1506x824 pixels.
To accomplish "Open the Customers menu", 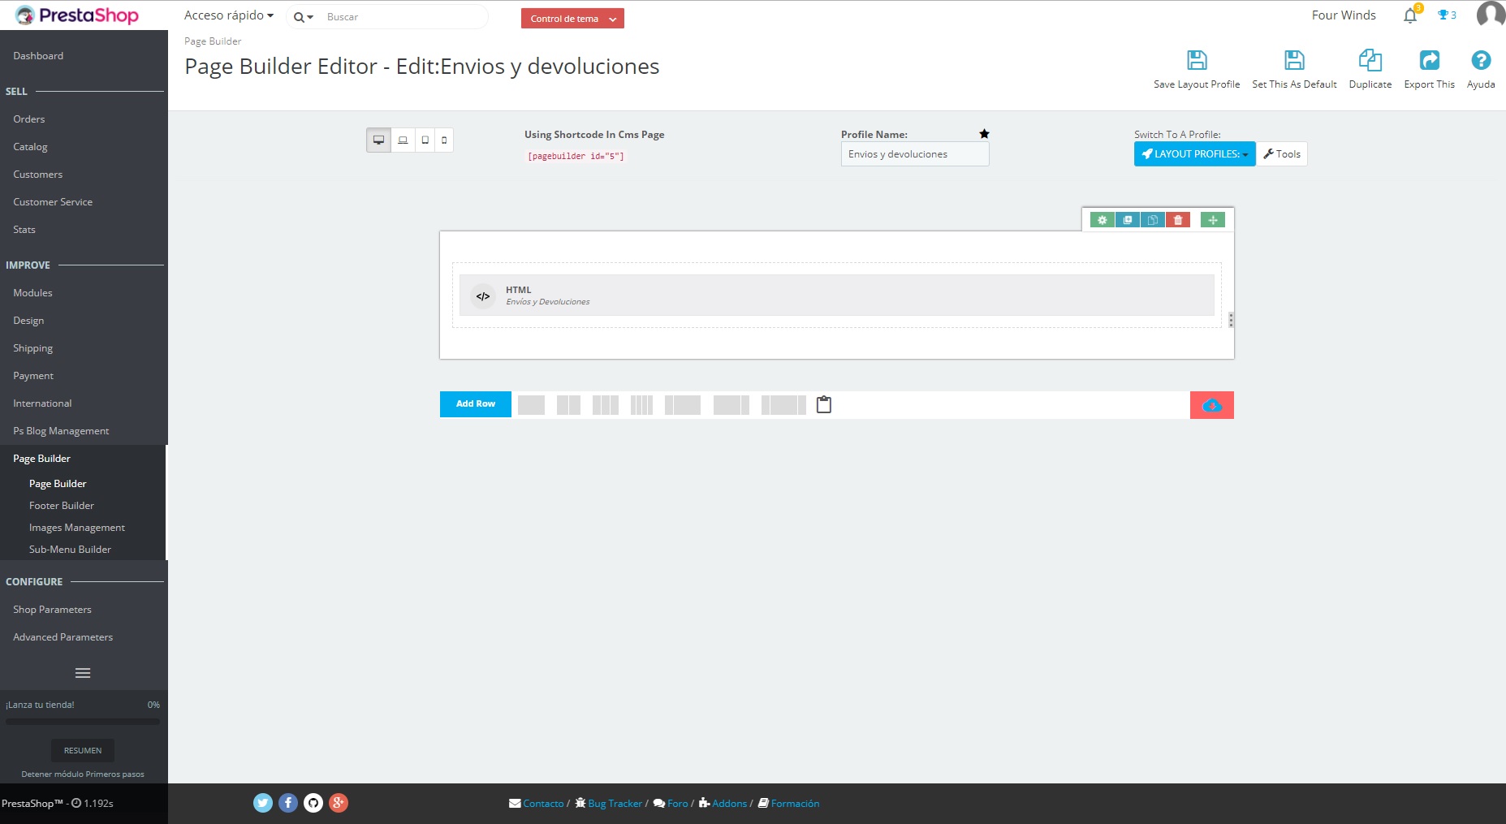I will pyautogui.click(x=37, y=175).
